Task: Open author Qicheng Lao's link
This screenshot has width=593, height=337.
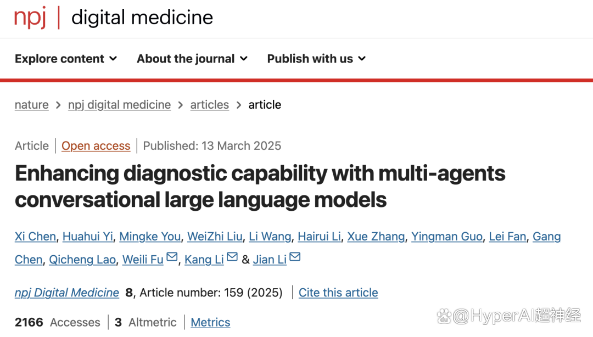Action: click(x=82, y=260)
